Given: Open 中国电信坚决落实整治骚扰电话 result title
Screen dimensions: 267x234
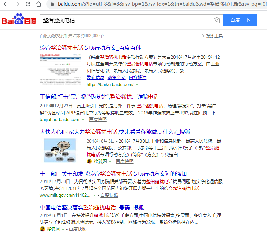Looking at the screenshot, I should click(x=92, y=207).
